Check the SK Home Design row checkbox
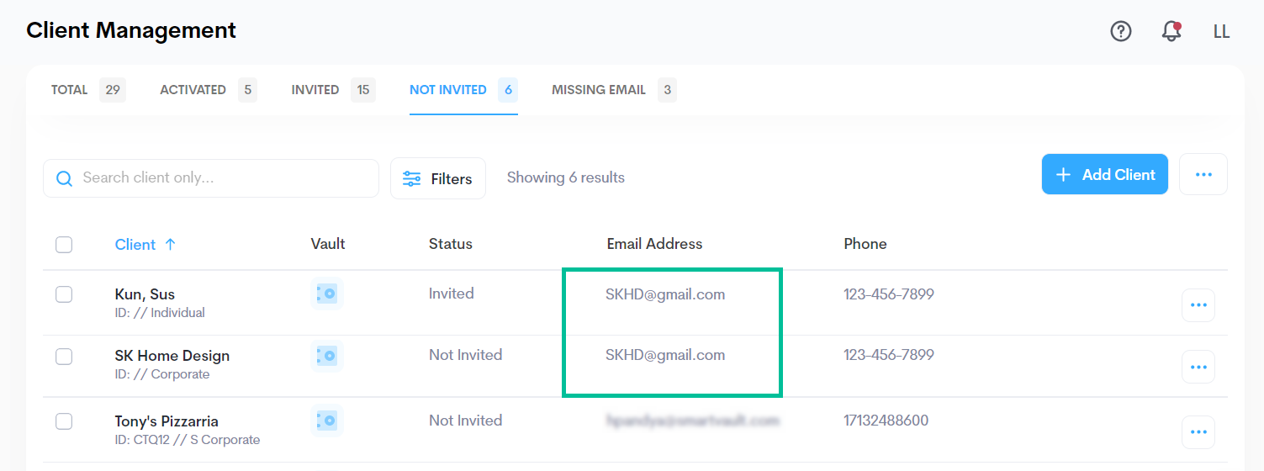 (x=64, y=357)
